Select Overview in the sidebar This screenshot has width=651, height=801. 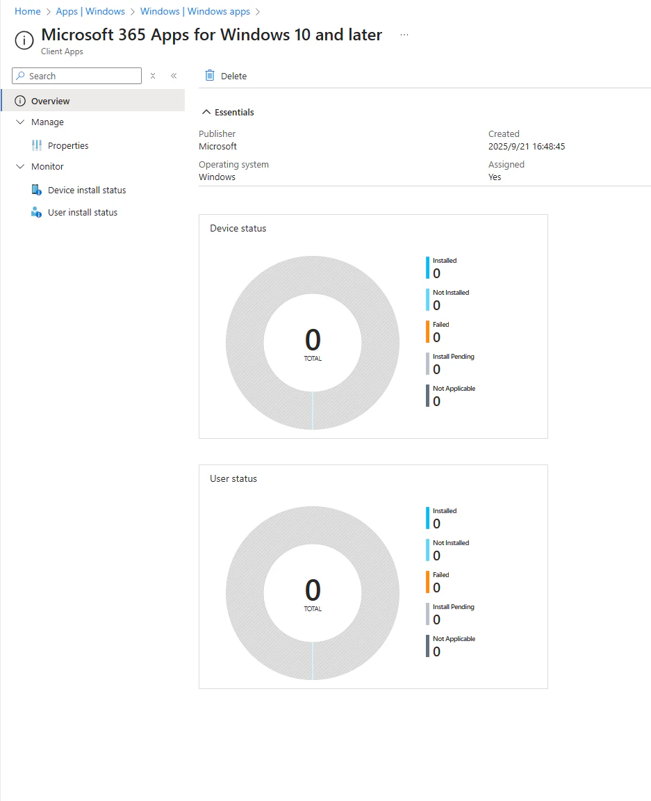[x=93, y=101]
